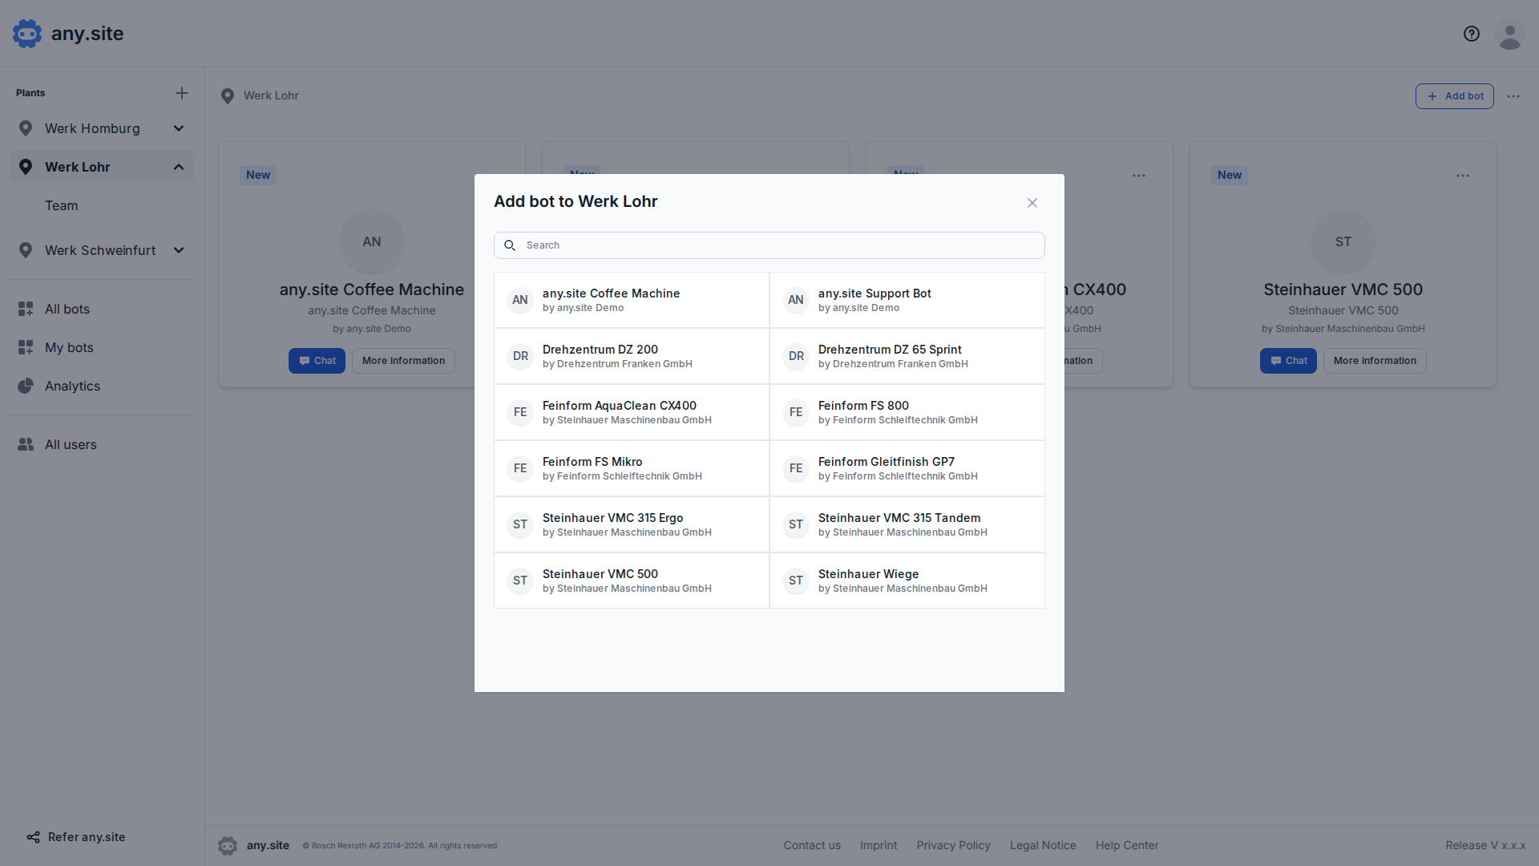The image size is (1539, 866).
Task: Click the Release V x.x.x text
Action: click(1485, 845)
